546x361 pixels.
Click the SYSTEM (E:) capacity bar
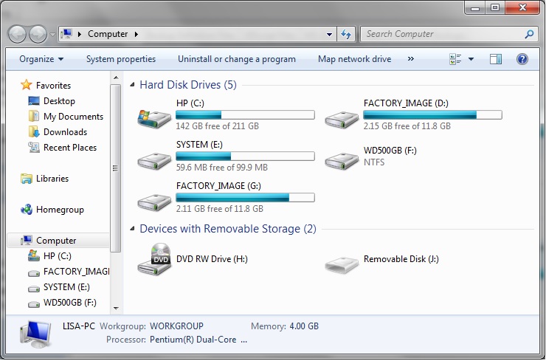245,156
